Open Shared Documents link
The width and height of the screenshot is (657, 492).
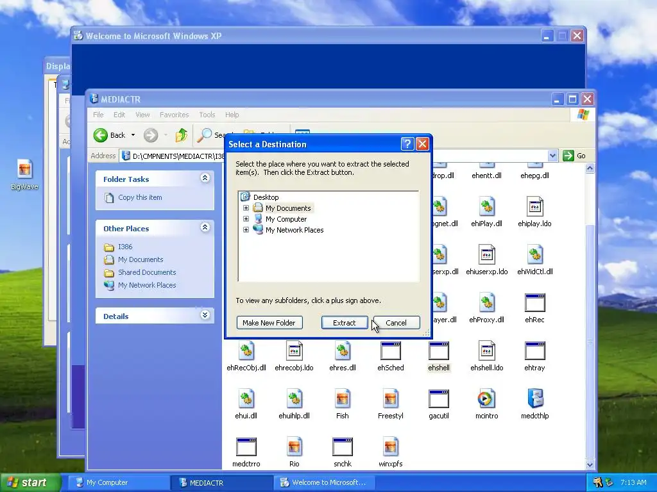(147, 272)
